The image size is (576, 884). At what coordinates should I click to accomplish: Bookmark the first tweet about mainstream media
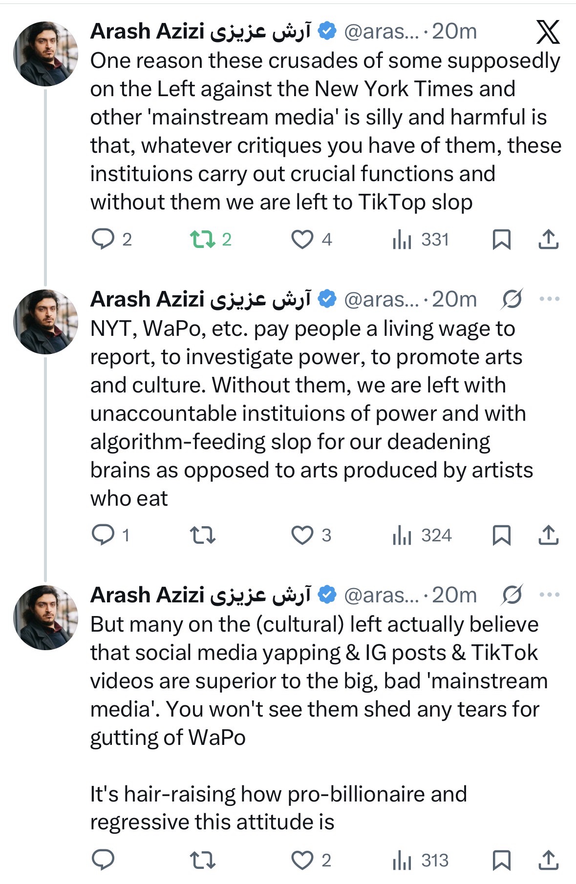coord(501,239)
